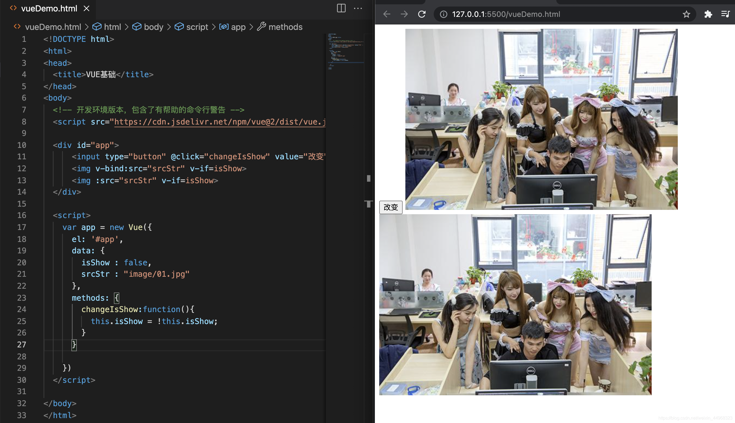
Task: Click line number 27 in gutter
Action: (x=22, y=344)
